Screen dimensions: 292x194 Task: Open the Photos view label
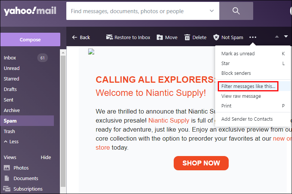pos(21,168)
